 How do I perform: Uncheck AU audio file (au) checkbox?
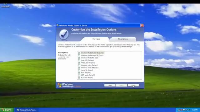pyautogui.click(x=79, y=77)
